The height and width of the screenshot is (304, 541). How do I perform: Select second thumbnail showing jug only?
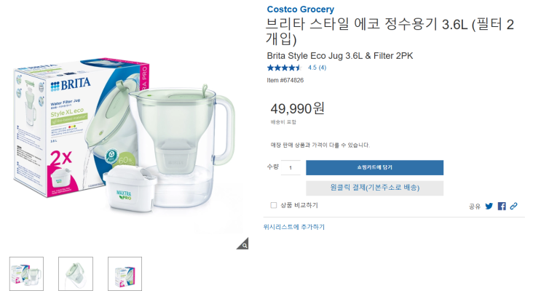(x=76, y=274)
